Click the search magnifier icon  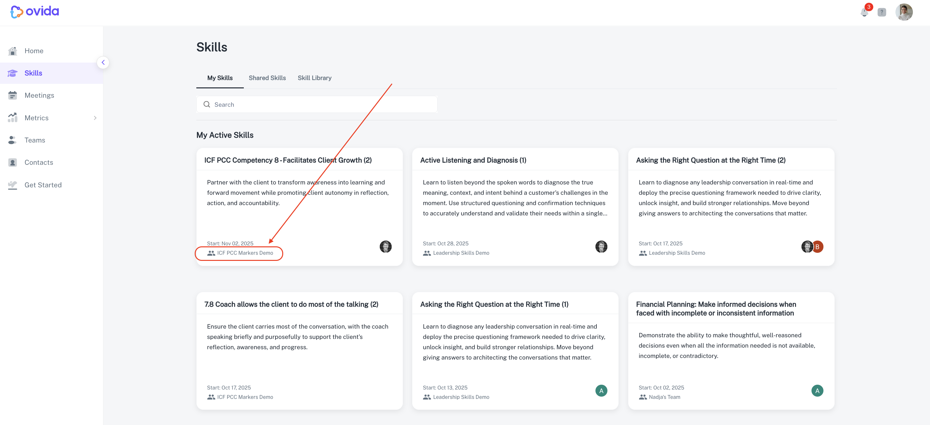(x=207, y=104)
